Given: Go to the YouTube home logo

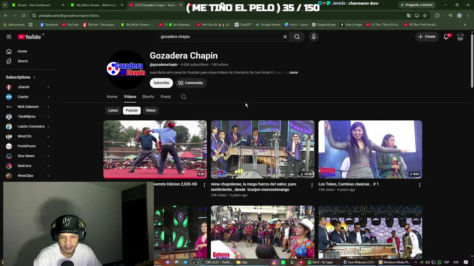Looking at the screenshot, I should tap(29, 37).
